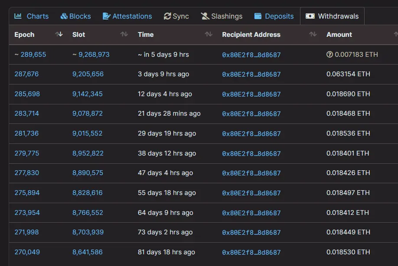This screenshot has height=266, width=398.
Task: Click the 0.018449 ETH amount
Action: pos(348,232)
